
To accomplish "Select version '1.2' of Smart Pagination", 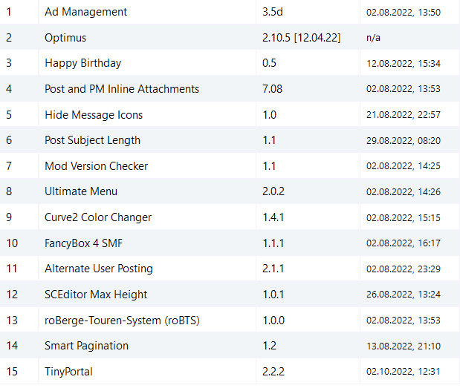I will [269, 346].
